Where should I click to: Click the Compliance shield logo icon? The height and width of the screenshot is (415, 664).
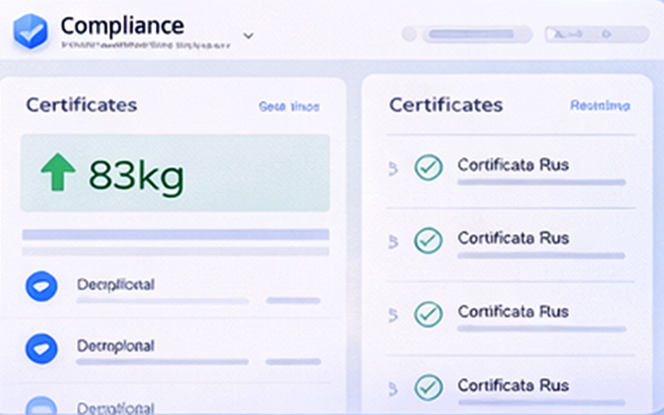coord(32,31)
